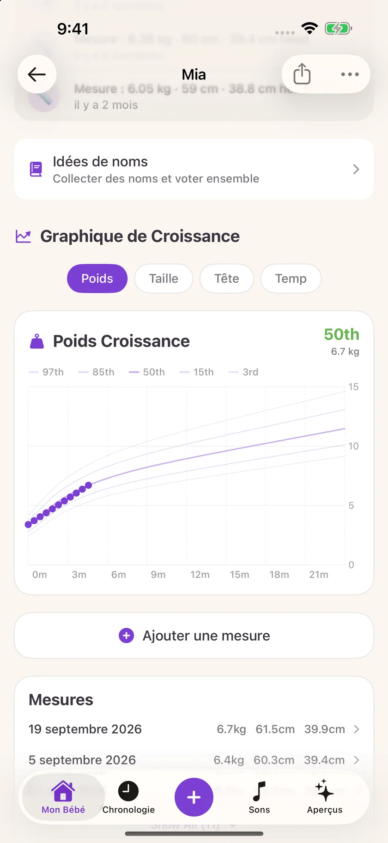
Task: Open the three-dot more options menu
Action: pyautogui.click(x=350, y=74)
